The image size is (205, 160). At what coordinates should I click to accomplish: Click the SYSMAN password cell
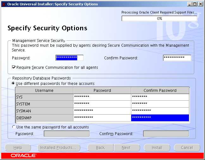pos(102,111)
